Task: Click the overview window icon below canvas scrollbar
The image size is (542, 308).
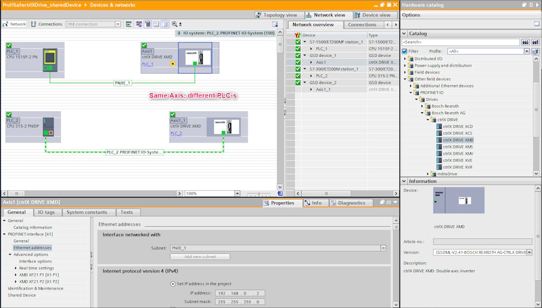Action: 280,194
